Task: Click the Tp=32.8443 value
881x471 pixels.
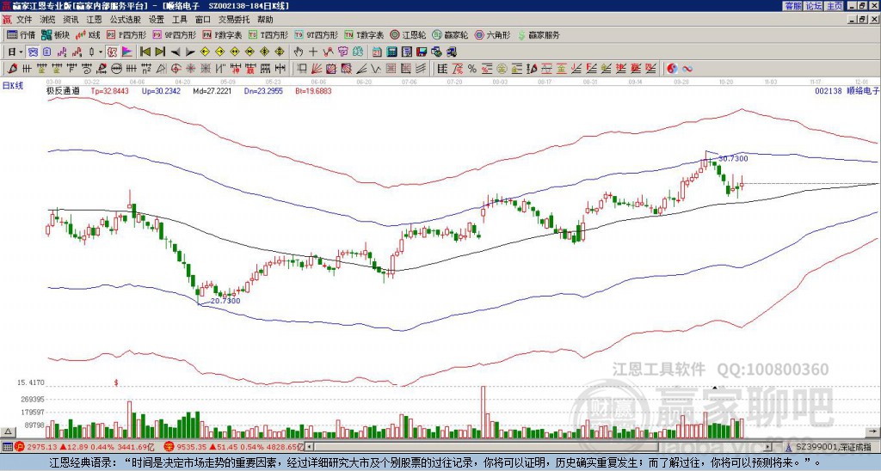Action: [110, 90]
